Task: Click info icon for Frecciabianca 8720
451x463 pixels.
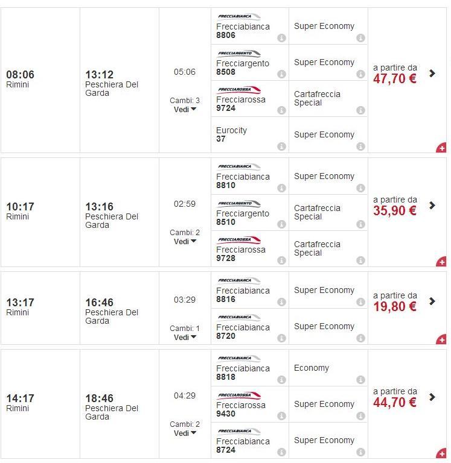Action: 281,338
